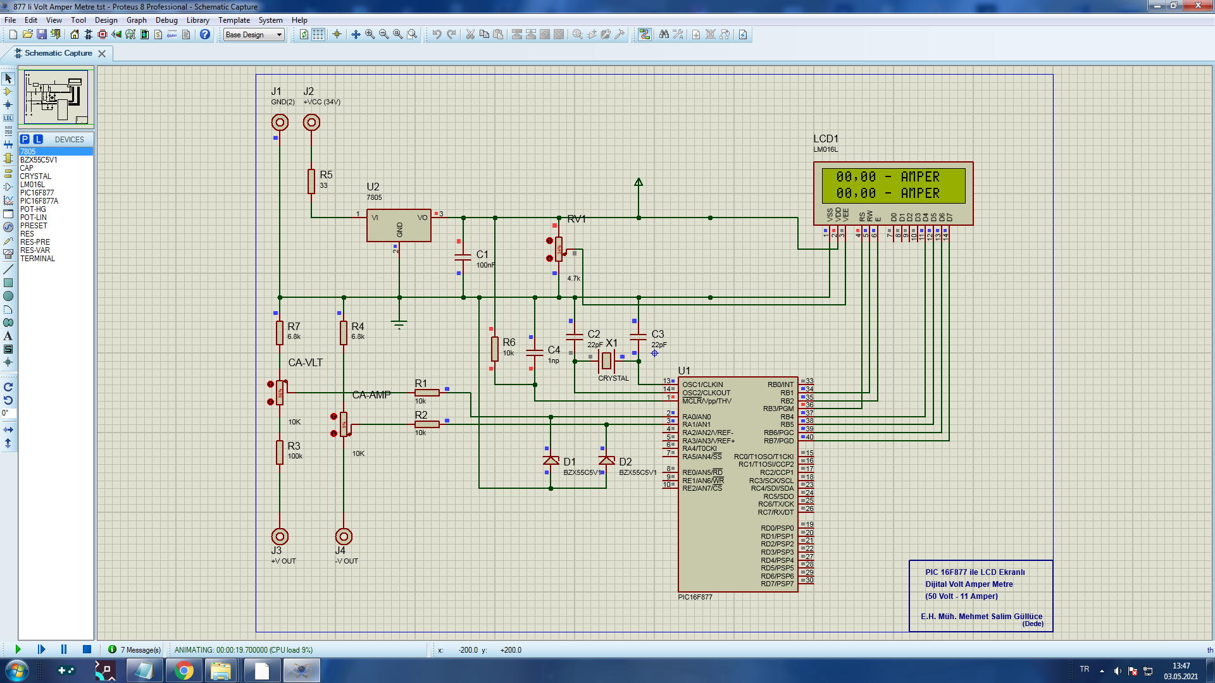Select CRYSTAL in the devices list
This screenshot has width=1215, height=683.
point(56,176)
